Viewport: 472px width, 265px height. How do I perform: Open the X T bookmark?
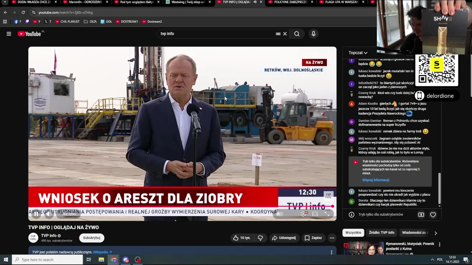[48, 22]
